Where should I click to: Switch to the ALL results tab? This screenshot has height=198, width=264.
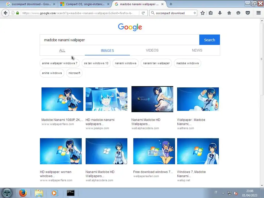(62, 50)
